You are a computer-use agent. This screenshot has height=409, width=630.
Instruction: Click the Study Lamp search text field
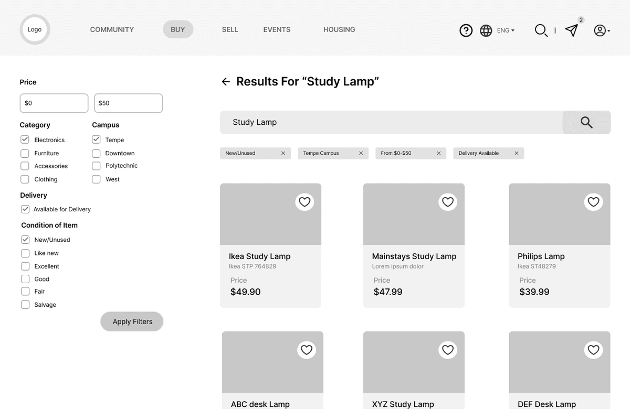[x=391, y=122]
